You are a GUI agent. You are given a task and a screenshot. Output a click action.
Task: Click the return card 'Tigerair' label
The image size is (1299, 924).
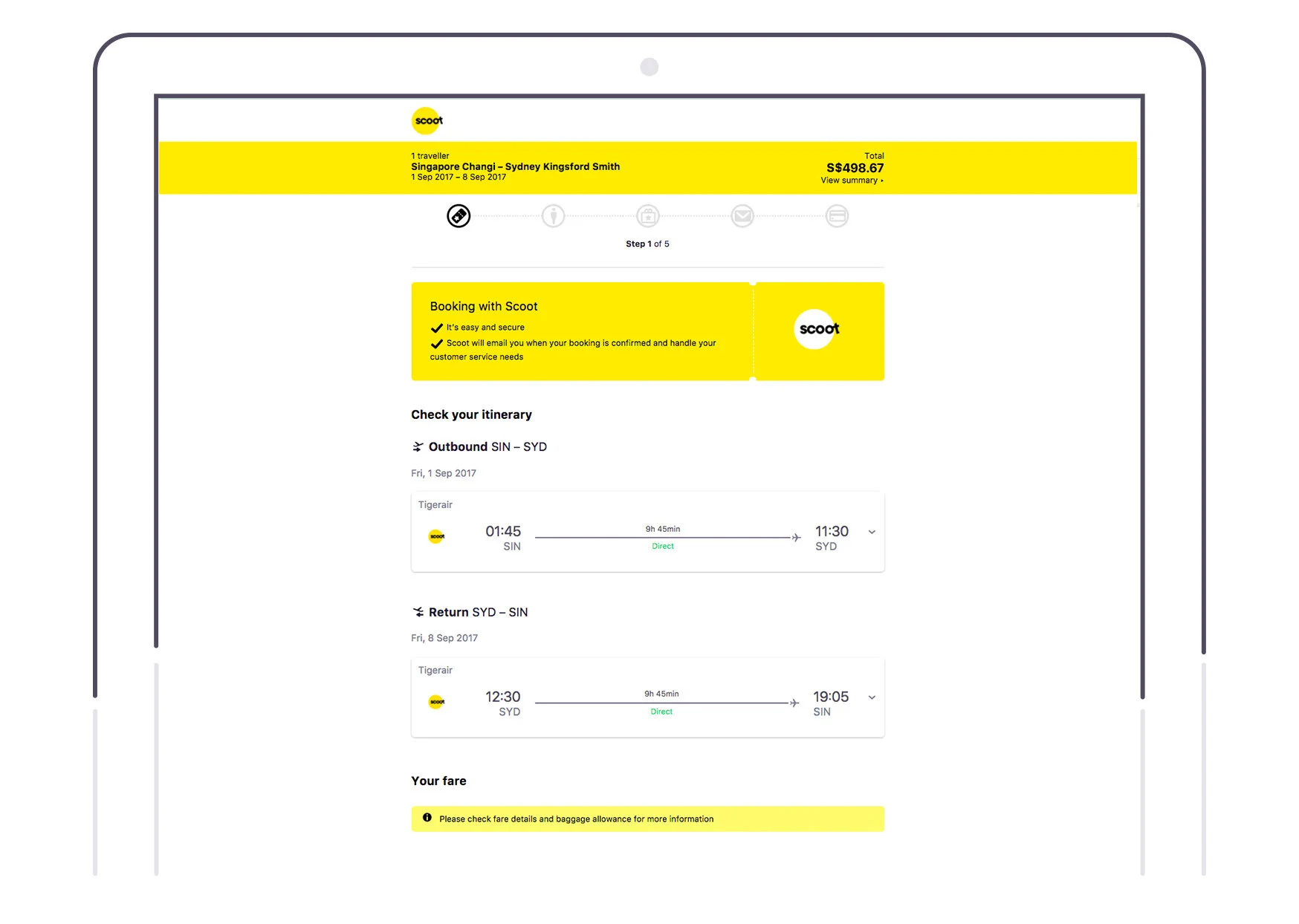[x=435, y=670]
